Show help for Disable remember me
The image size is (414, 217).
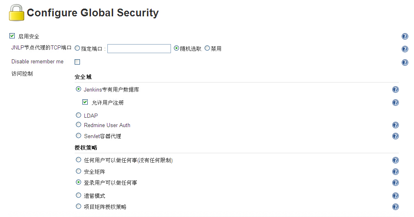pyautogui.click(x=405, y=63)
